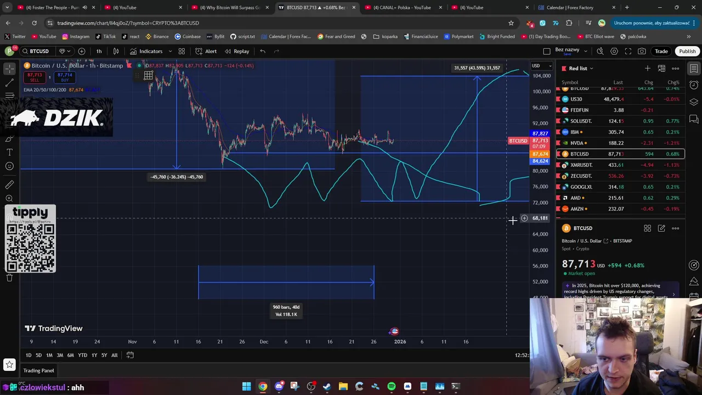Select AMZN row in the watchlist

[620, 209]
